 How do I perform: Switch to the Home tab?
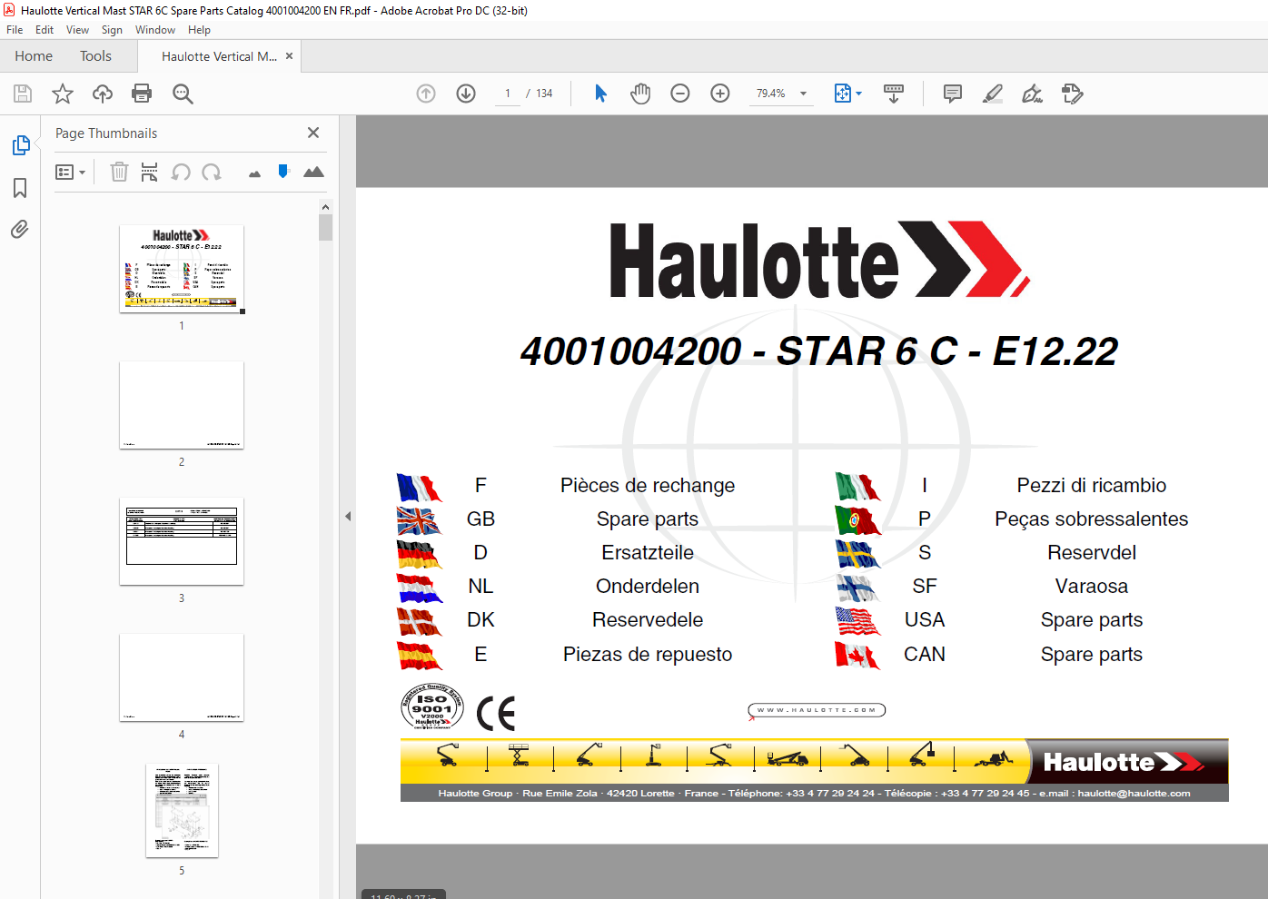click(34, 56)
